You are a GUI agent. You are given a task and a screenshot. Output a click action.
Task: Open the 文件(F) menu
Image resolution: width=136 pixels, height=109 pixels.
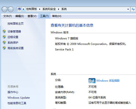tap(8, 16)
